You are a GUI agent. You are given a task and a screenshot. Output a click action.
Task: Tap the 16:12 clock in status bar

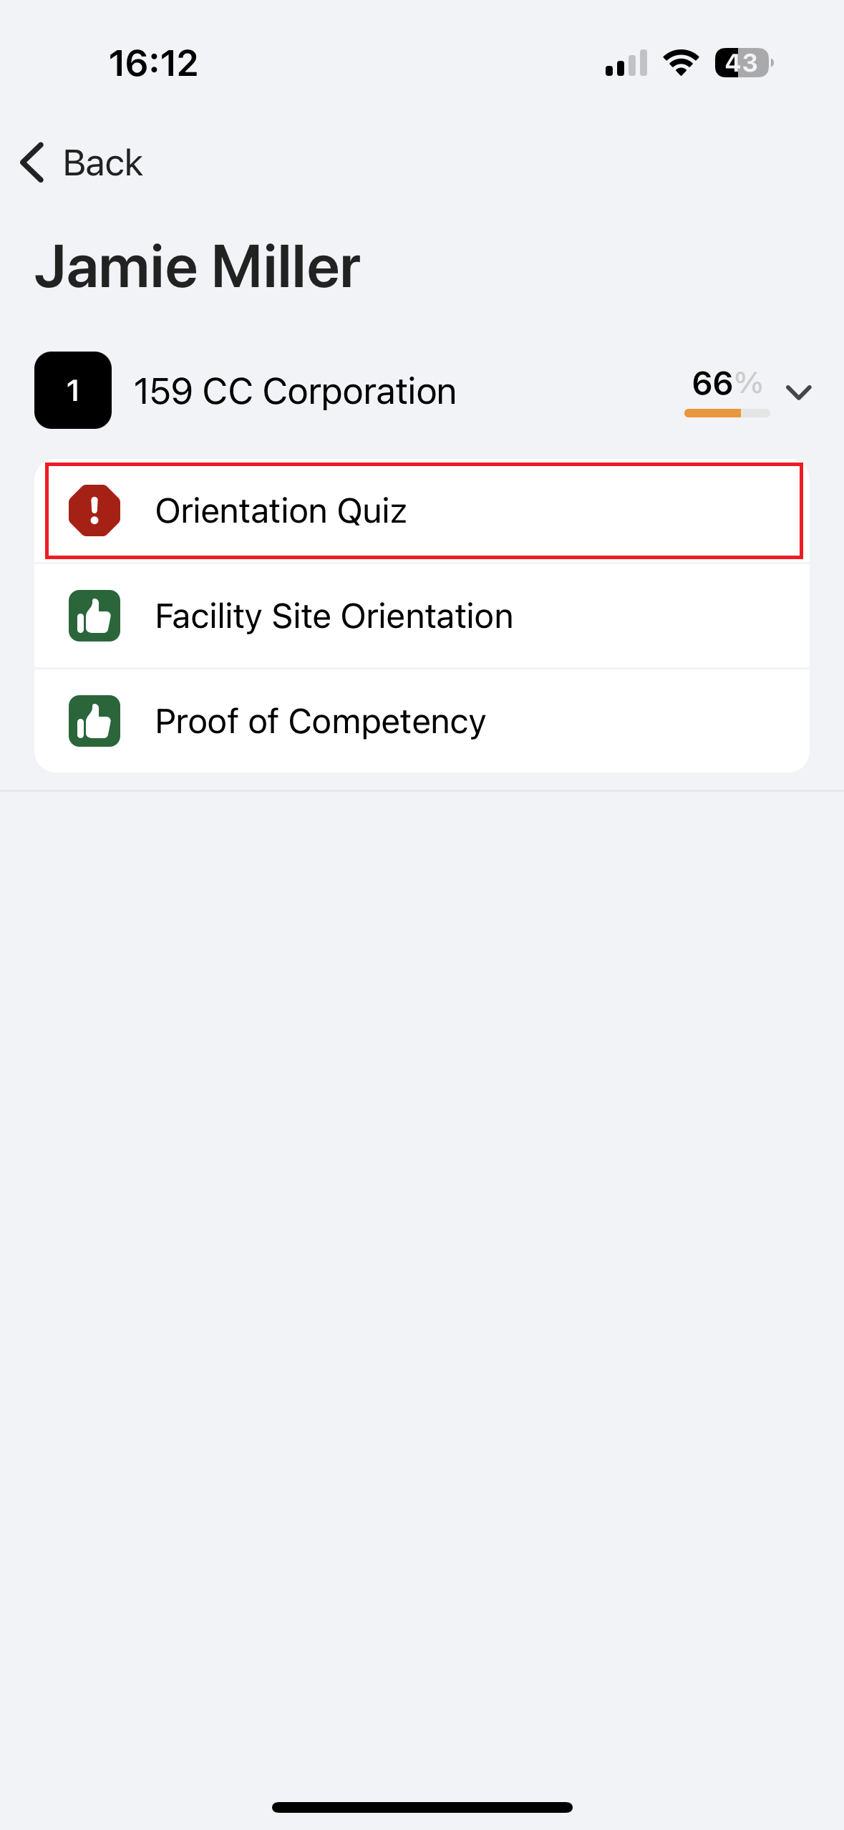153,63
